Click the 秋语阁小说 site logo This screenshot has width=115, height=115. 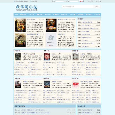click(27, 8)
